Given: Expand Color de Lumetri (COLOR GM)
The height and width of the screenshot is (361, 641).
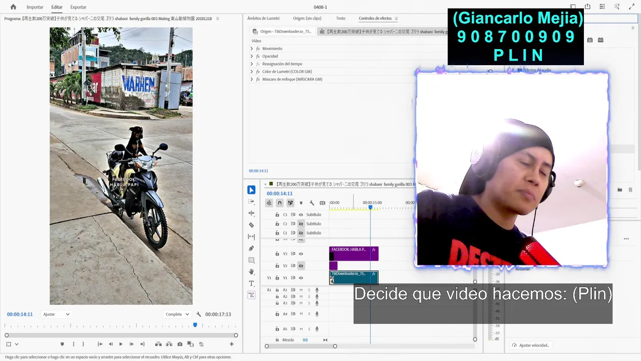Looking at the screenshot, I should click(x=251, y=72).
